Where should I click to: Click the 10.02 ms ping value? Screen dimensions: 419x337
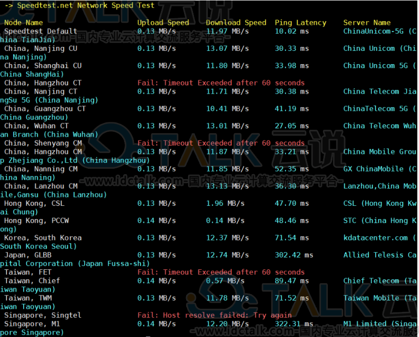point(292,32)
